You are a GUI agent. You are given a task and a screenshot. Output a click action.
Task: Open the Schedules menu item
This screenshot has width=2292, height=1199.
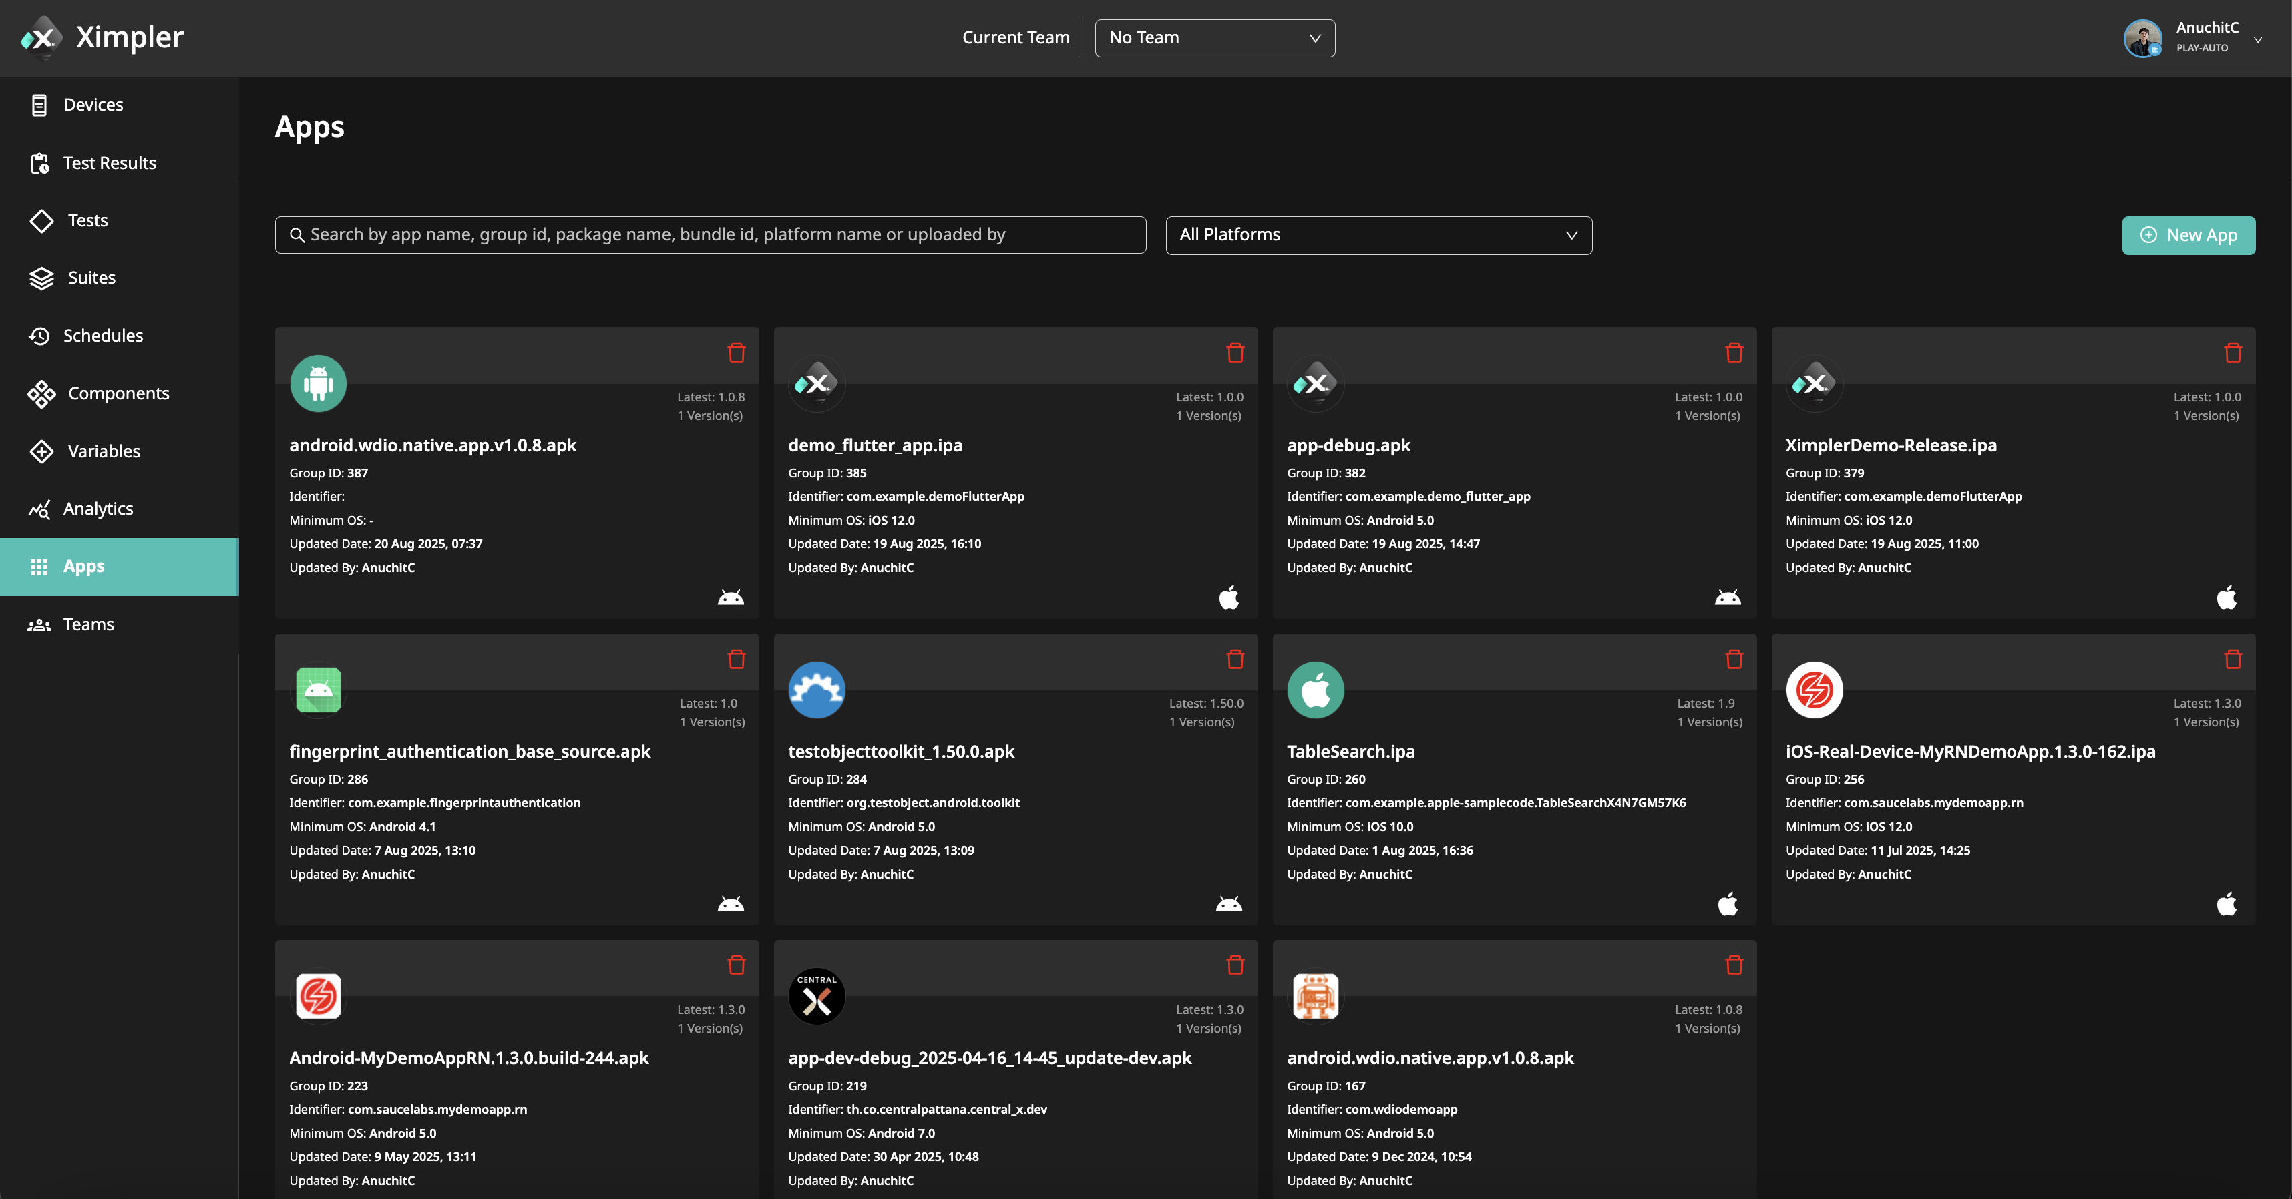102,335
